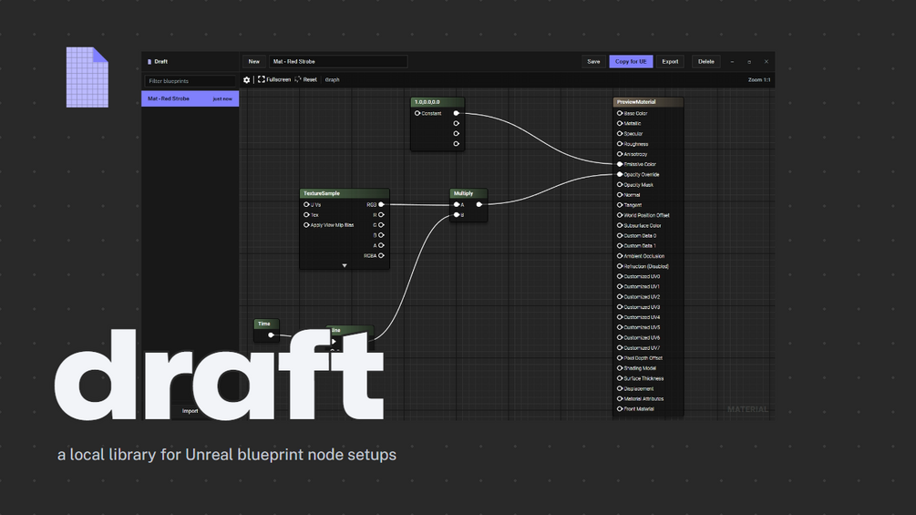
Task: Click the Emissive Color input pin
Action: [x=620, y=164]
